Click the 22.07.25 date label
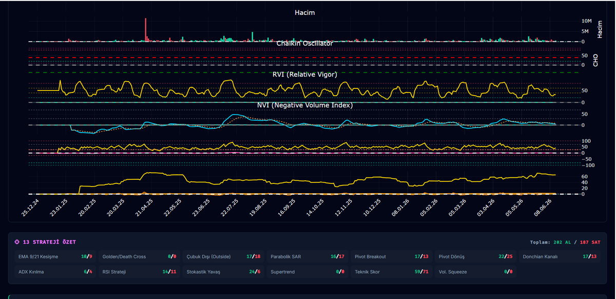Viewport: 616px width, 299px height. (x=230, y=208)
